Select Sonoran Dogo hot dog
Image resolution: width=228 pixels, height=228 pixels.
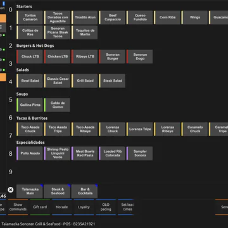click(139, 56)
